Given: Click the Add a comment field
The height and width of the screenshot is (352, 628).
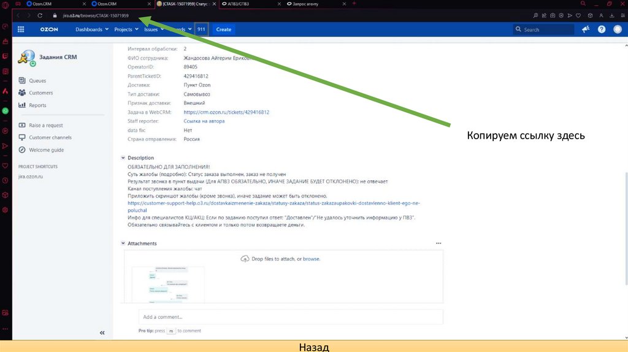Looking at the screenshot, I should pos(291,317).
